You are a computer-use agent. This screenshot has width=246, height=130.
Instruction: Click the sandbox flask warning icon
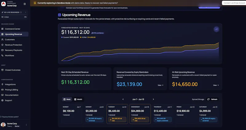tap(35, 3)
